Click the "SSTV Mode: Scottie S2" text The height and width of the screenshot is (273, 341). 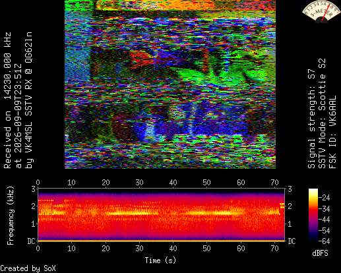(x=322, y=113)
